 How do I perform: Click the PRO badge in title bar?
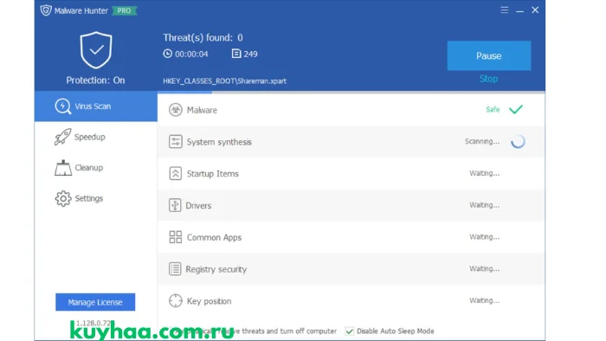pos(124,10)
